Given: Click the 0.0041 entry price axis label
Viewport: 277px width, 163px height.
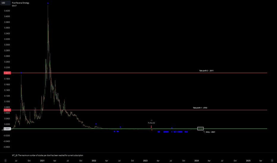Looking at the screenshot, I should [7, 129].
